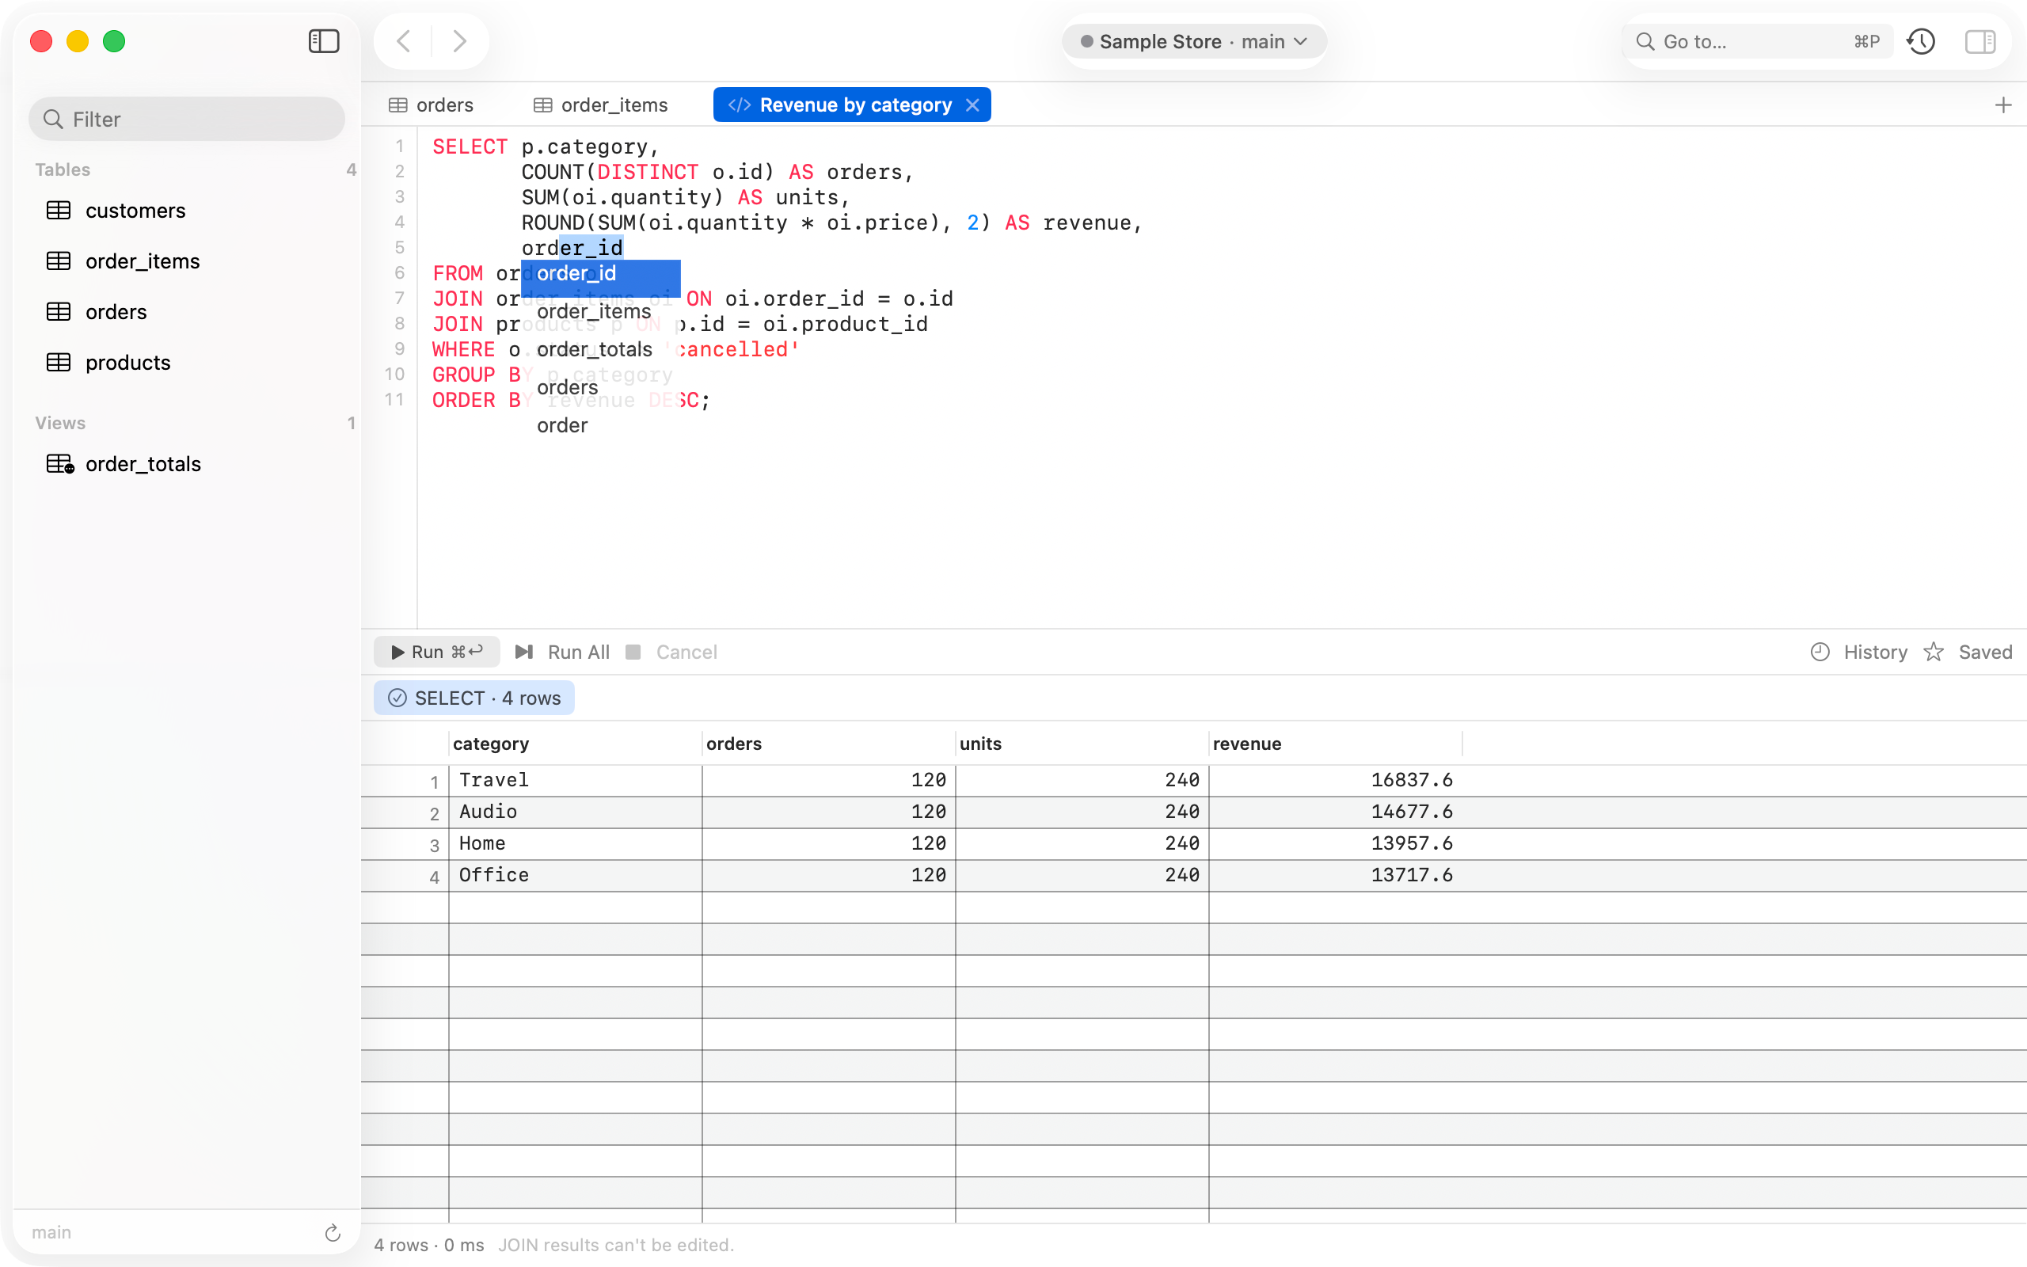Click row number 3 in results grid
Viewport: 2027px width, 1267px height.
(434, 845)
